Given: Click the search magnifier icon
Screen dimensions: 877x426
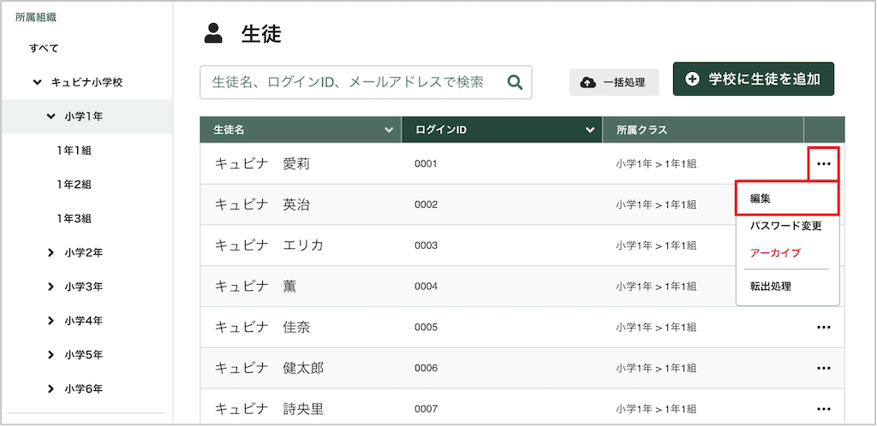Looking at the screenshot, I should (x=515, y=83).
